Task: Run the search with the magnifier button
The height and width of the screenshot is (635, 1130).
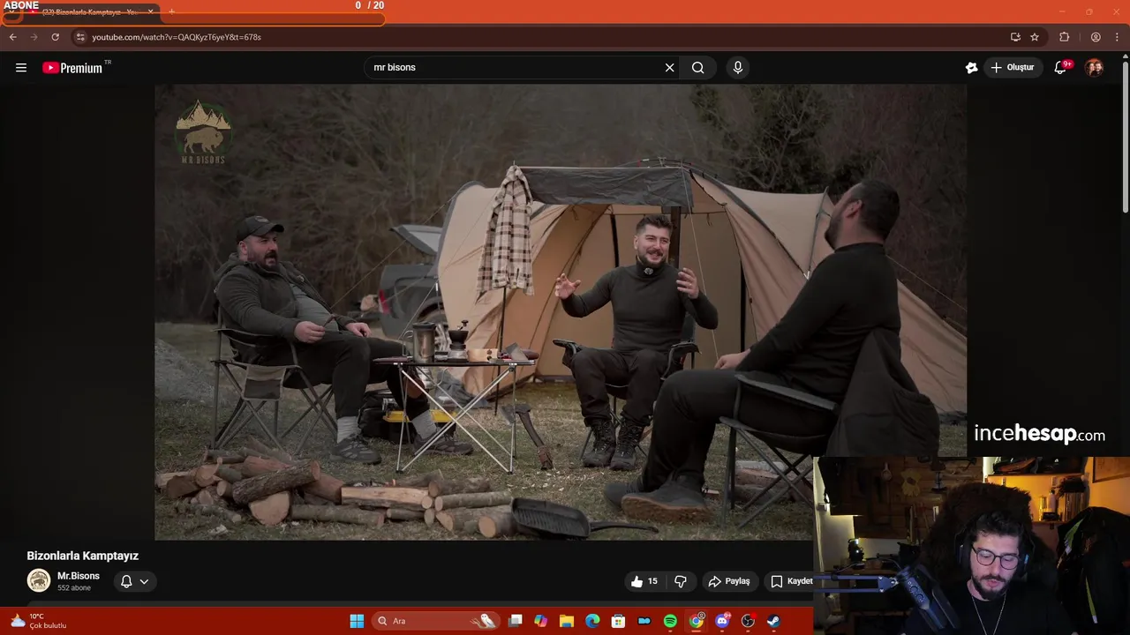Action: tap(698, 67)
